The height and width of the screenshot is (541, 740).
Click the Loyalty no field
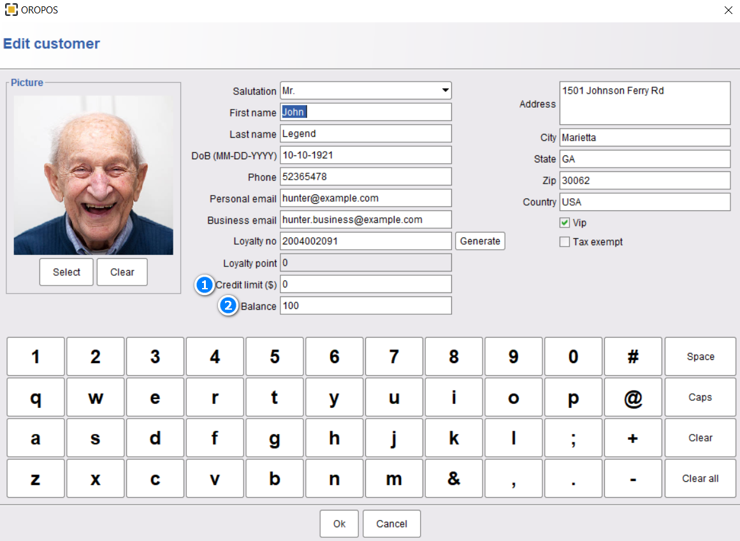(x=366, y=241)
